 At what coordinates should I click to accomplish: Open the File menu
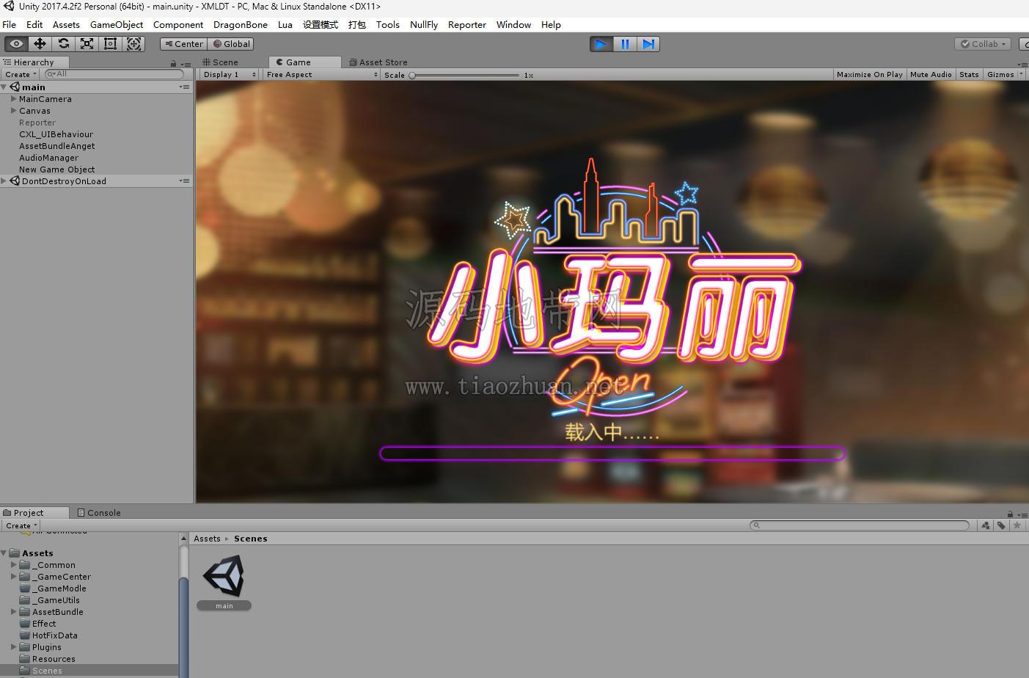10,24
